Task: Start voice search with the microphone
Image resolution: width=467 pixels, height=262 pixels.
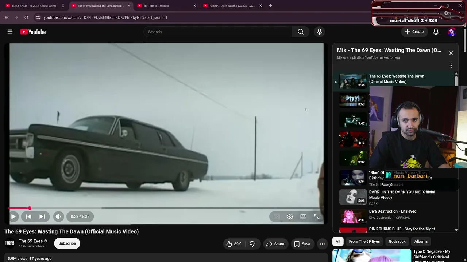Action: point(319,32)
